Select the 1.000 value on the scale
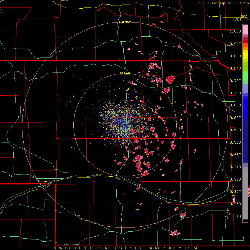Screen dimensions: 250x250 point(235,31)
